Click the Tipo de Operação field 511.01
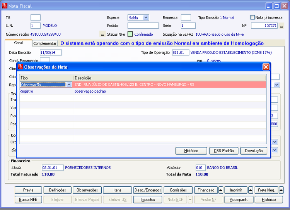The width and height of the screenshot is (290, 210). 181,52
